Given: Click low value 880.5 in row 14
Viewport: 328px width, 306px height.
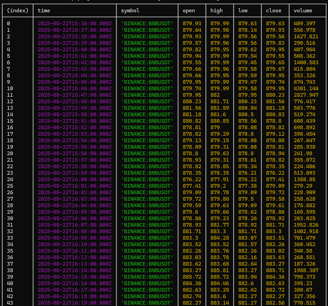Looking at the screenshot, I should point(246,115).
